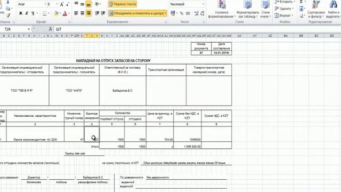Toggle italic К formatting
Viewport: 341px width, 192px height.
(x=27, y=13)
